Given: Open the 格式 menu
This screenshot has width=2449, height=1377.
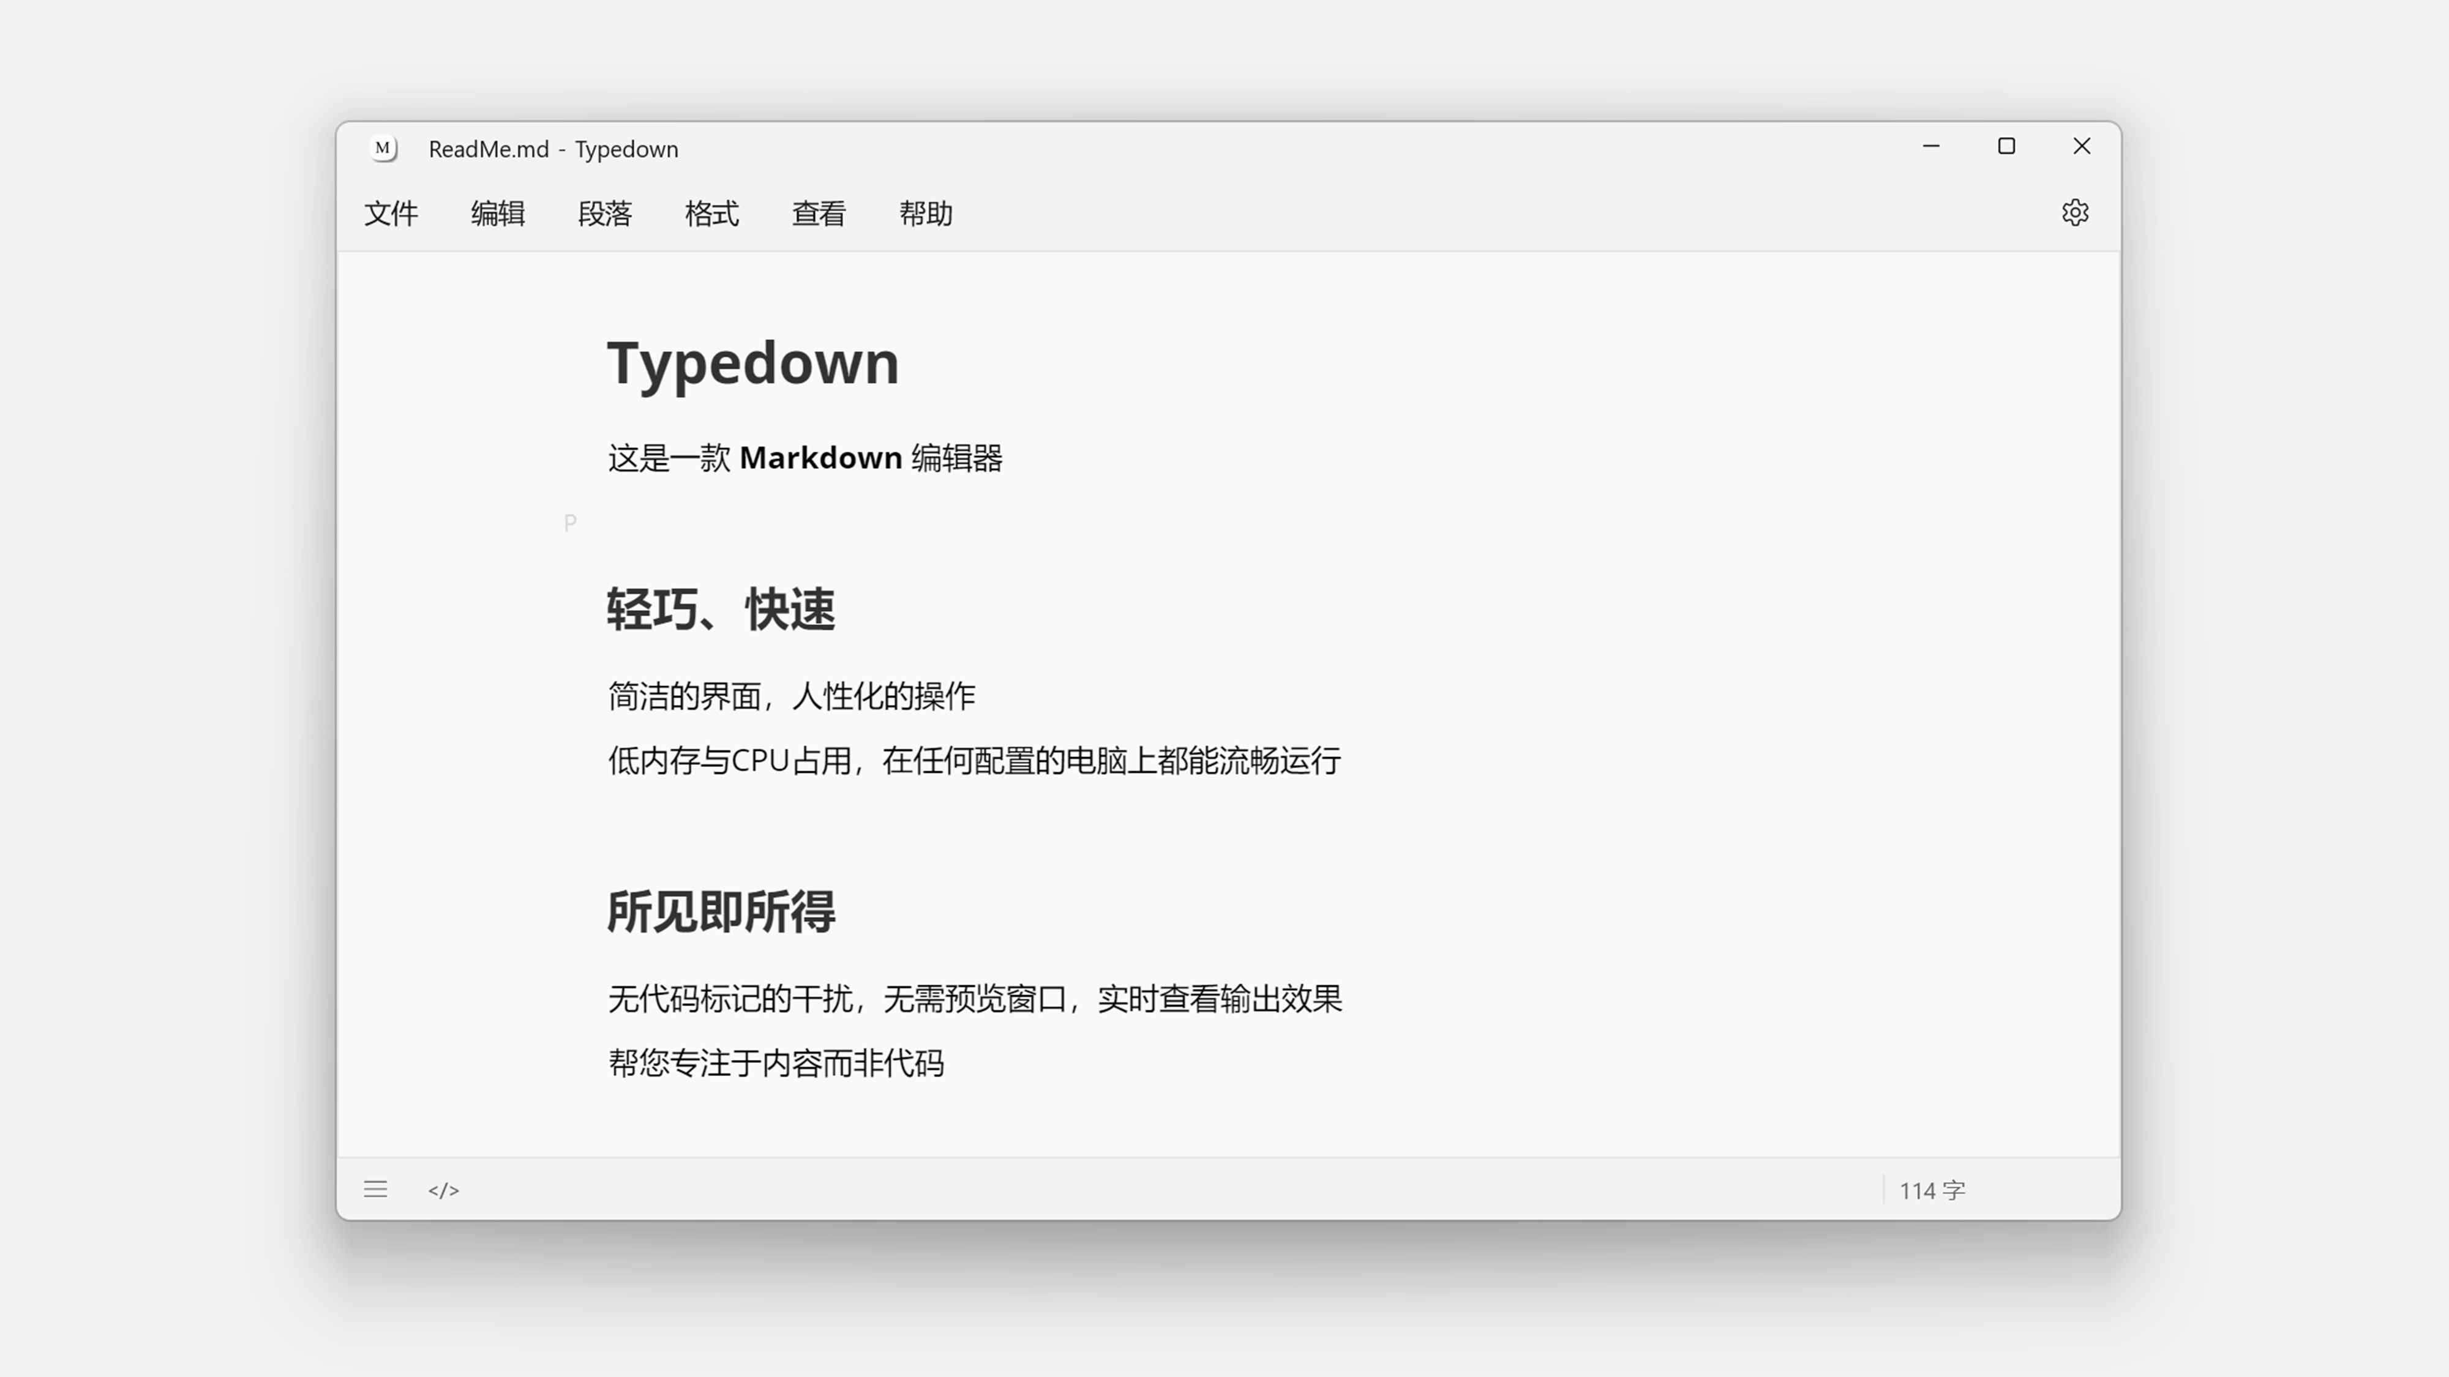Looking at the screenshot, I should click(711, 214).
